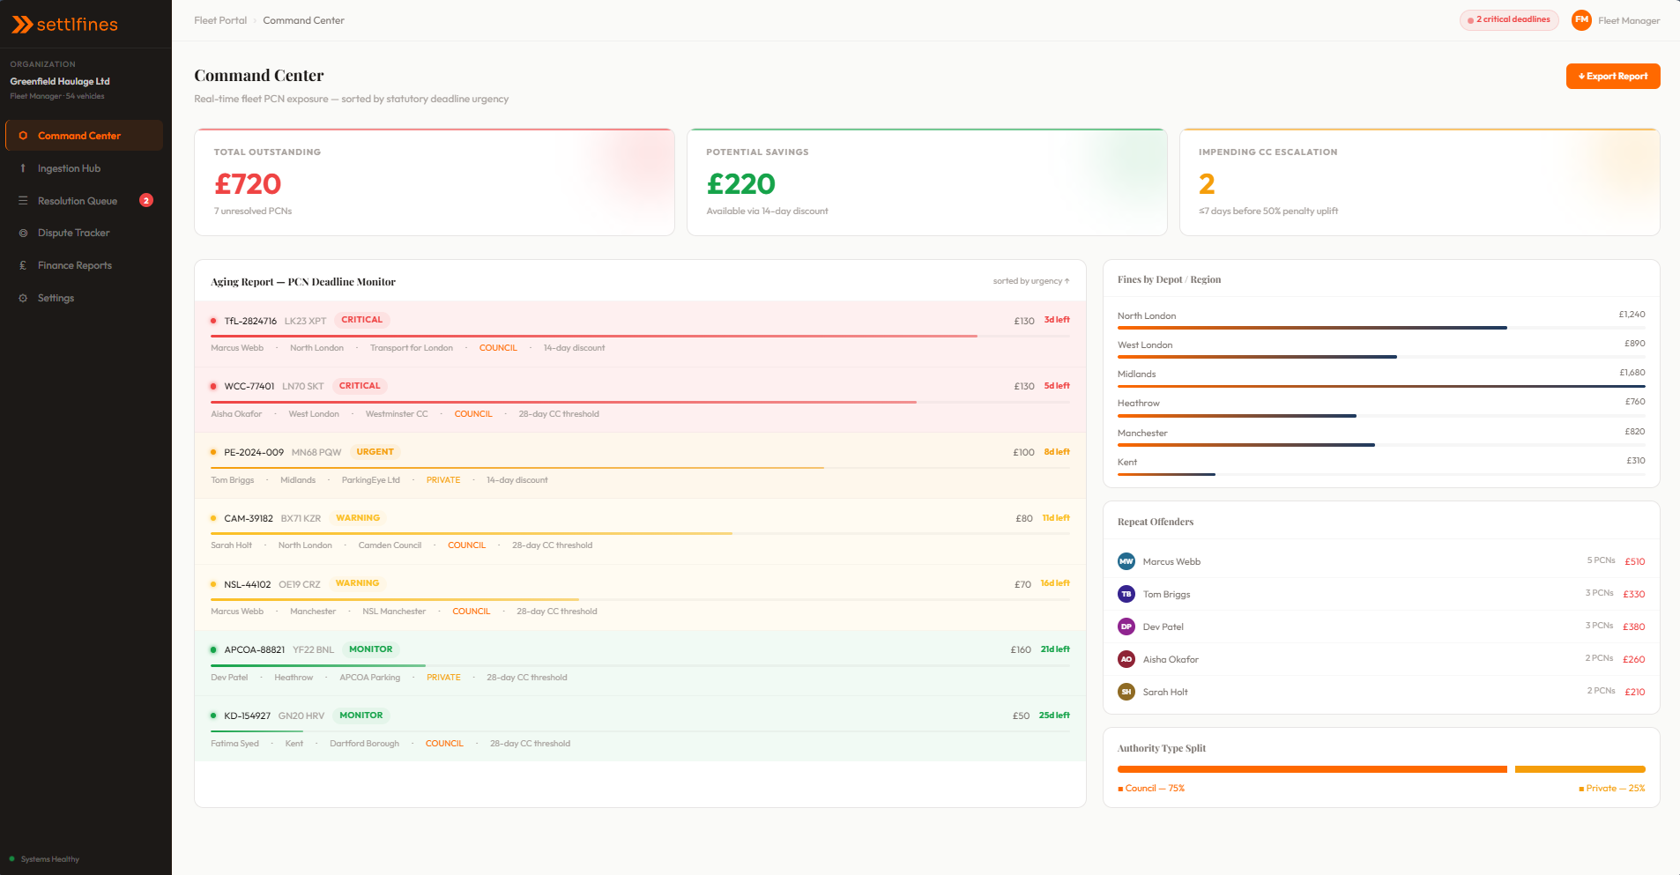Open the Fleet Manager account menu

pyautogui.click(x=1628, y=20)
